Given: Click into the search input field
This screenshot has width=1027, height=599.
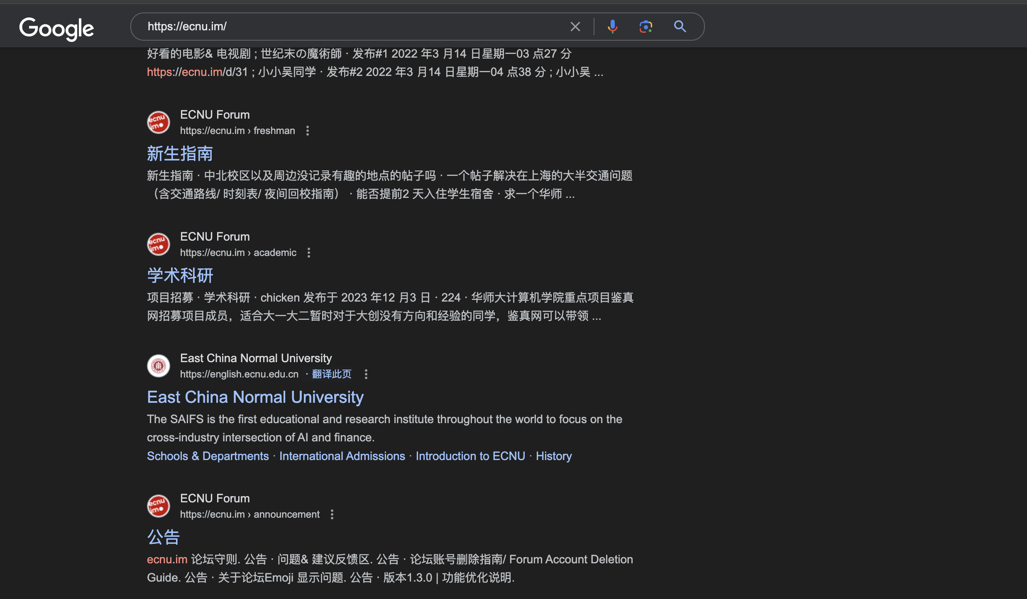Looking at the screenshot, I should click(x=353, y=27).
